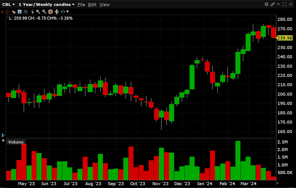Screen dimensions: 296x188
Task: Select the trendline drawing tool
Action: pos(32,12)
